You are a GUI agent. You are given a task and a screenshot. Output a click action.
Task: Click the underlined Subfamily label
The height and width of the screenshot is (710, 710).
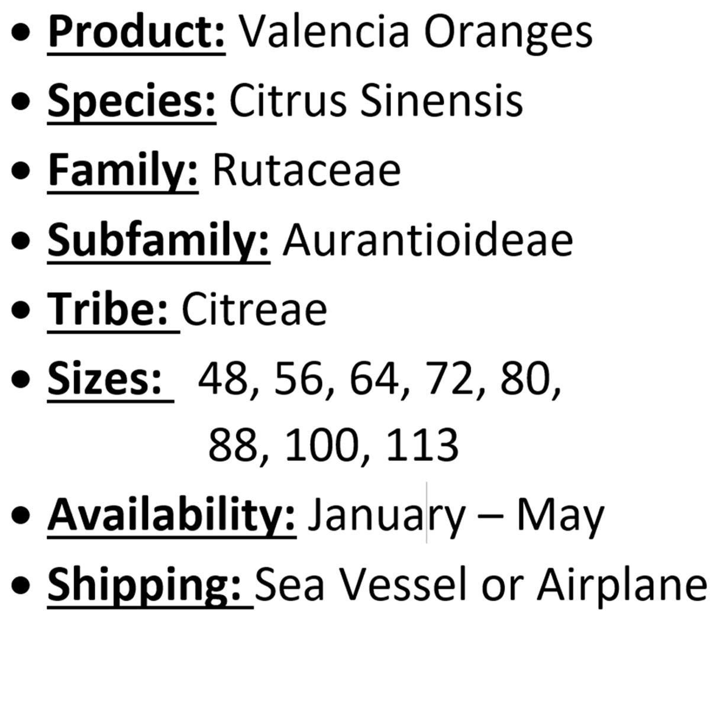(159, 240)
